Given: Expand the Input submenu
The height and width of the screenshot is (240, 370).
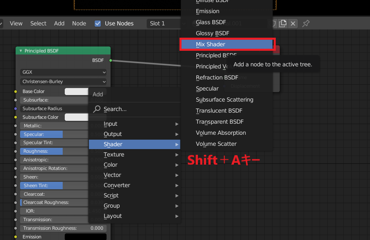Looking at the screenshot, I should (134, 124).
